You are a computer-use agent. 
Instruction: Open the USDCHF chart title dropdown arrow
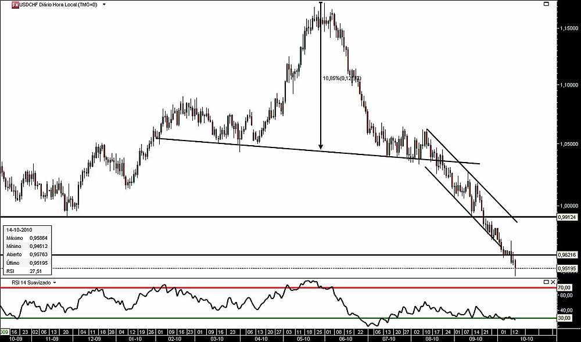pos(104,5)
